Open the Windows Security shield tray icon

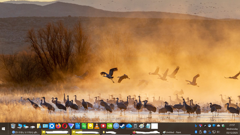tap(214, 126)
